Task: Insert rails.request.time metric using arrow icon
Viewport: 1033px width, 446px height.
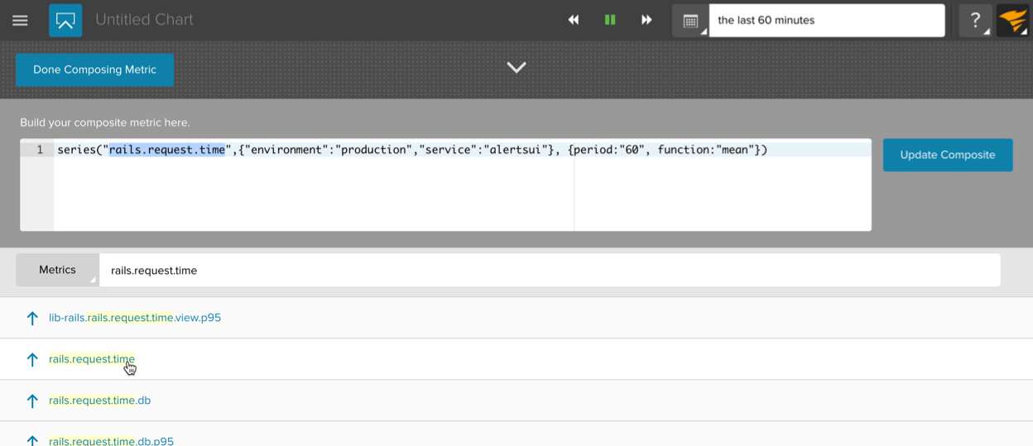Action: click(32, 360)
